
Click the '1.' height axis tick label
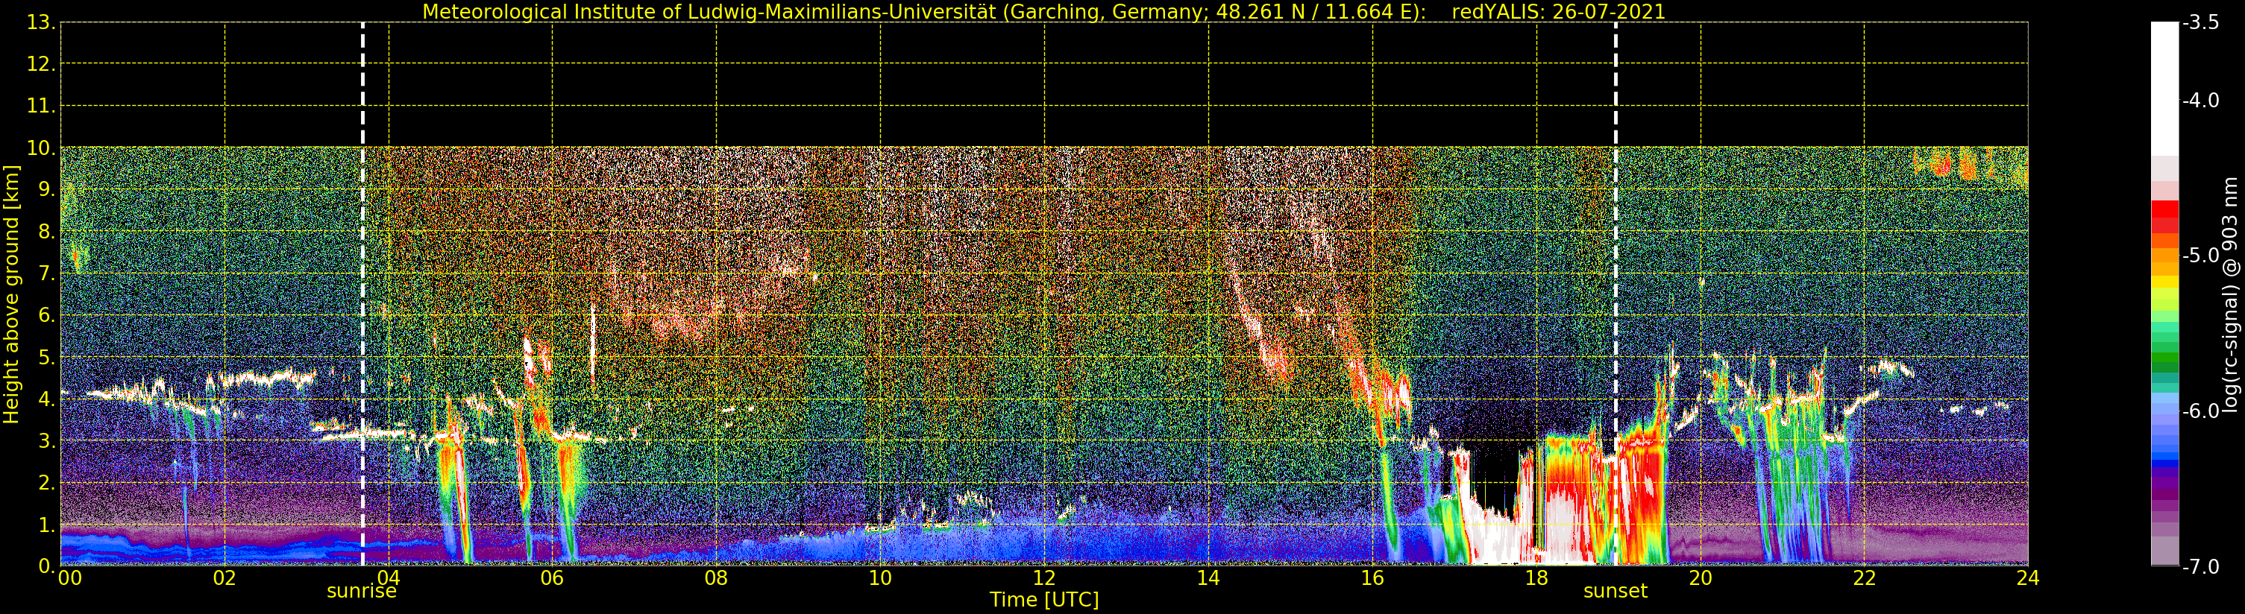click(x=47, y=525)
